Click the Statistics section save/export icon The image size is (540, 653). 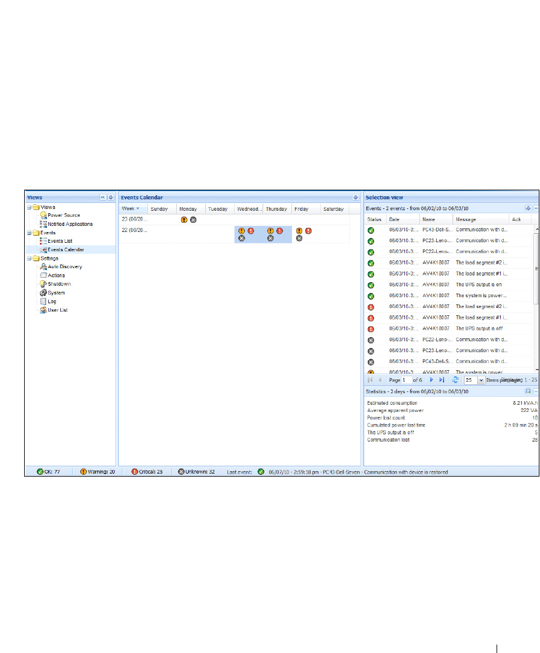[x=528, y=391]
